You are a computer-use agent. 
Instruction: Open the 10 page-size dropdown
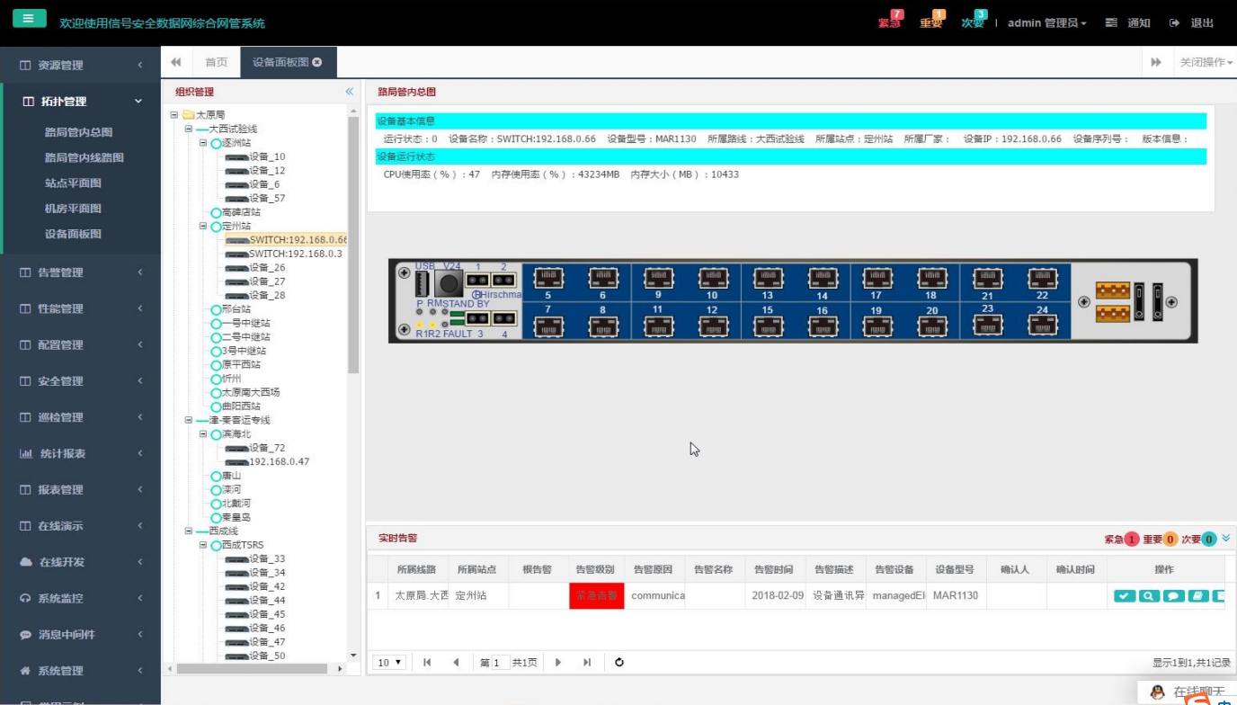389,663
